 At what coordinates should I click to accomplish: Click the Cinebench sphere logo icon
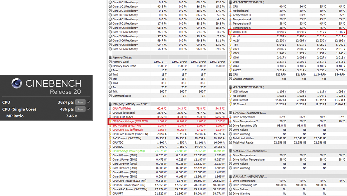[x=17, y=83]
